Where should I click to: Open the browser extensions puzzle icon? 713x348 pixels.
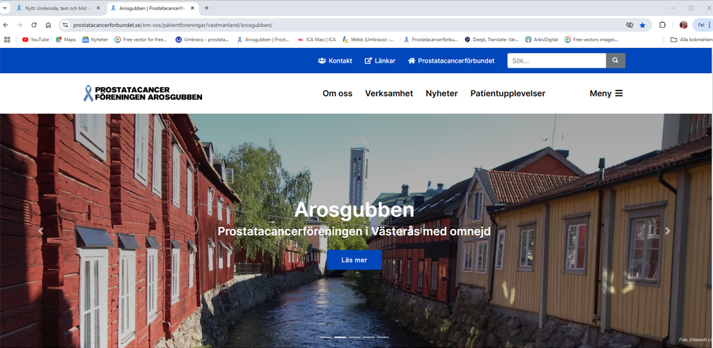662,25
